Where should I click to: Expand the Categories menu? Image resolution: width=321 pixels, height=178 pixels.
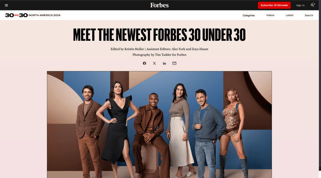tap(249, 16)
